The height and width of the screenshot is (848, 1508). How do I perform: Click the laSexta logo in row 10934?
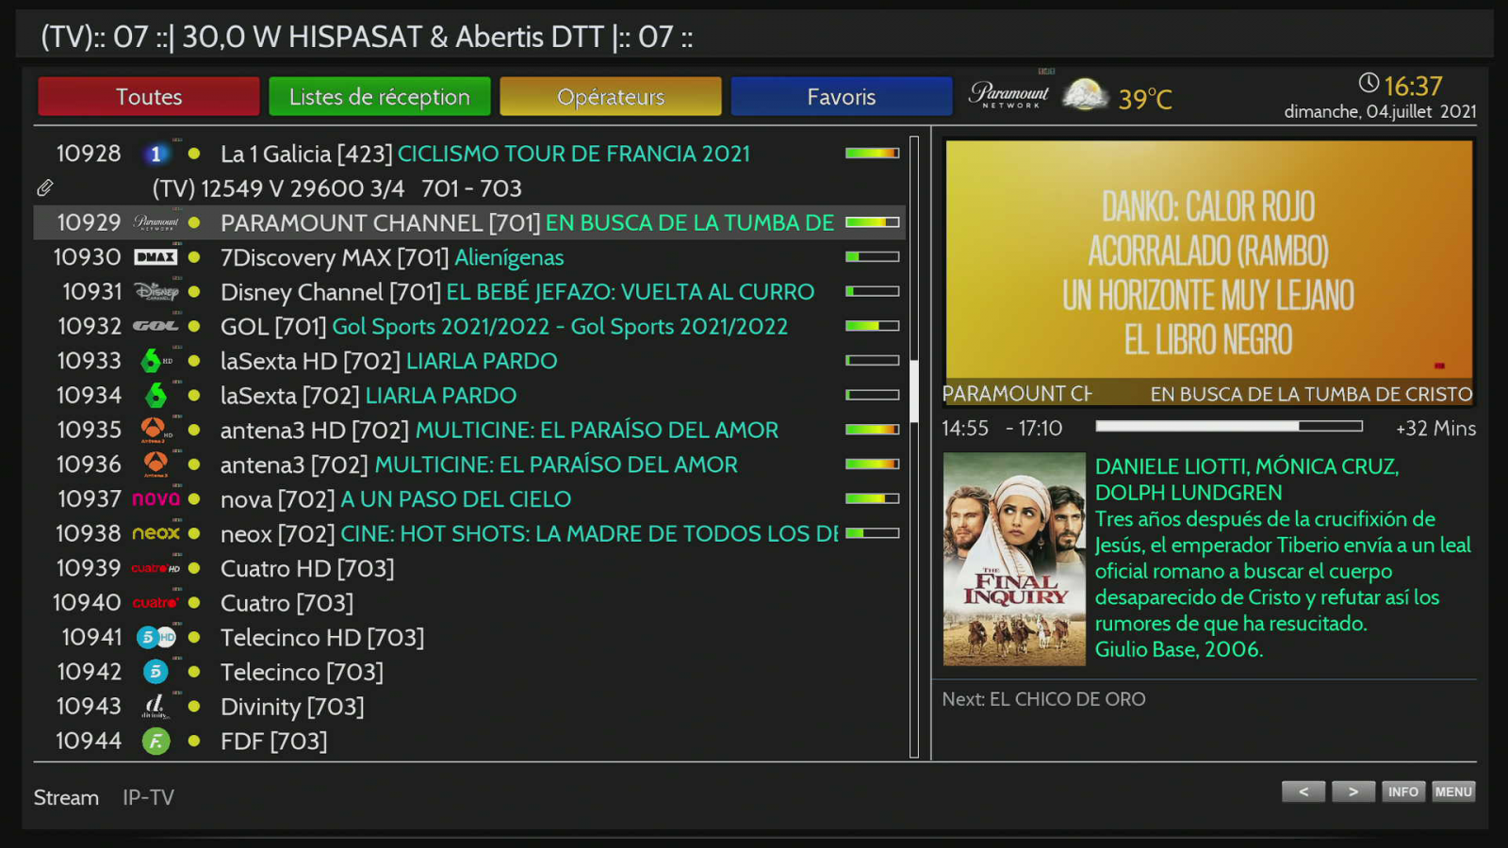(x=156, y=396)
